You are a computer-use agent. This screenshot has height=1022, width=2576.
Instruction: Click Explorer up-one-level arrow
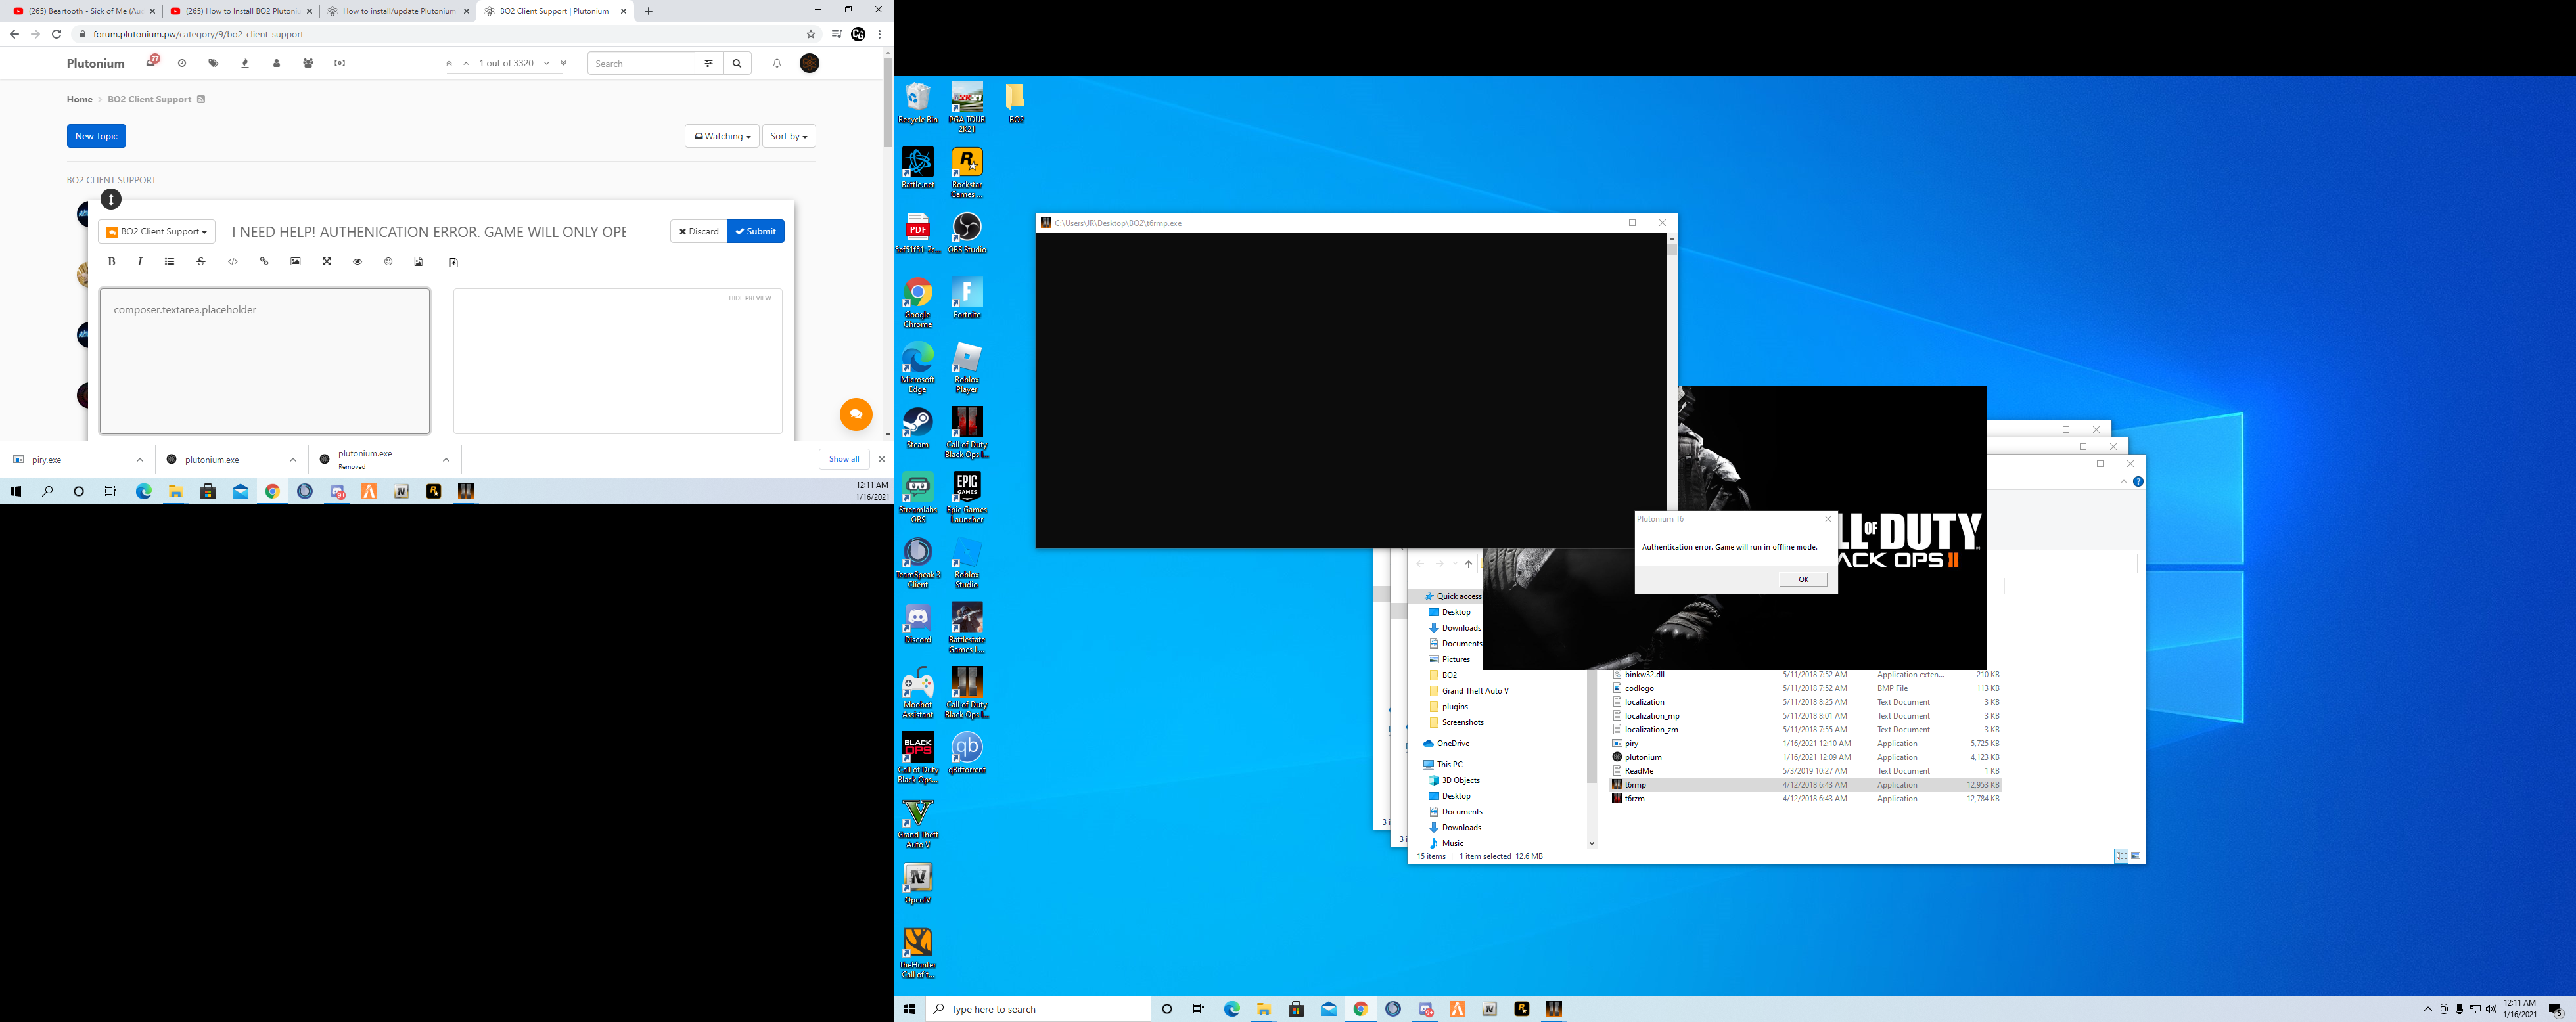click(x=1468, y=564)
